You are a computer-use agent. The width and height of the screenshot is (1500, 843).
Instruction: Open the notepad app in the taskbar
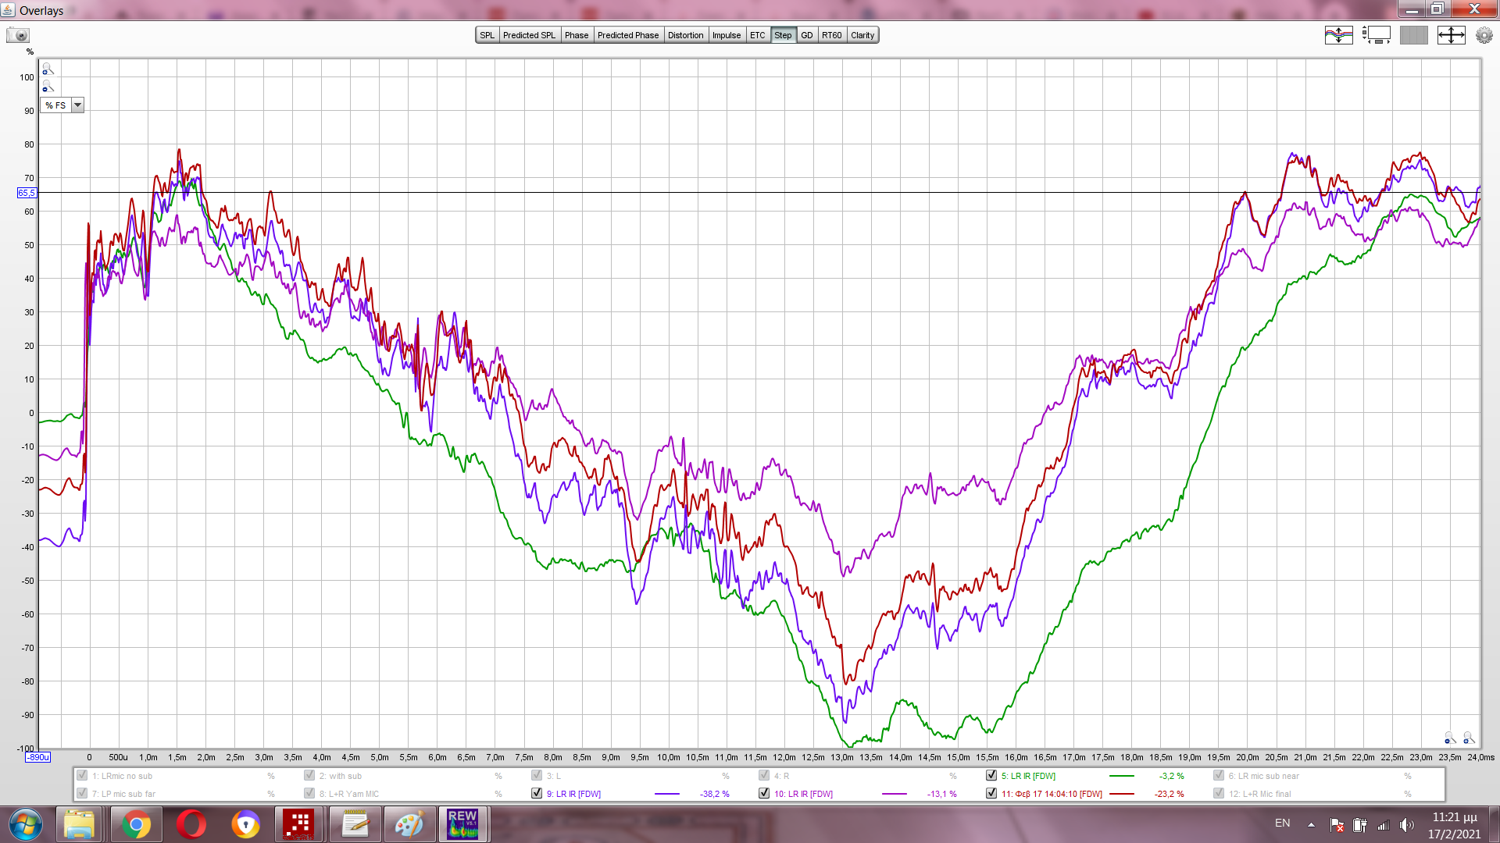(355, 824)
